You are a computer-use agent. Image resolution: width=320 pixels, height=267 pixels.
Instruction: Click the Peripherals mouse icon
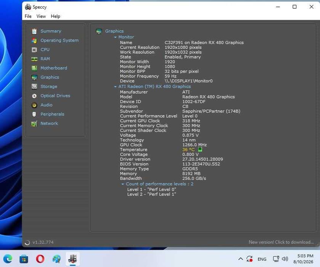click(34, 114)
